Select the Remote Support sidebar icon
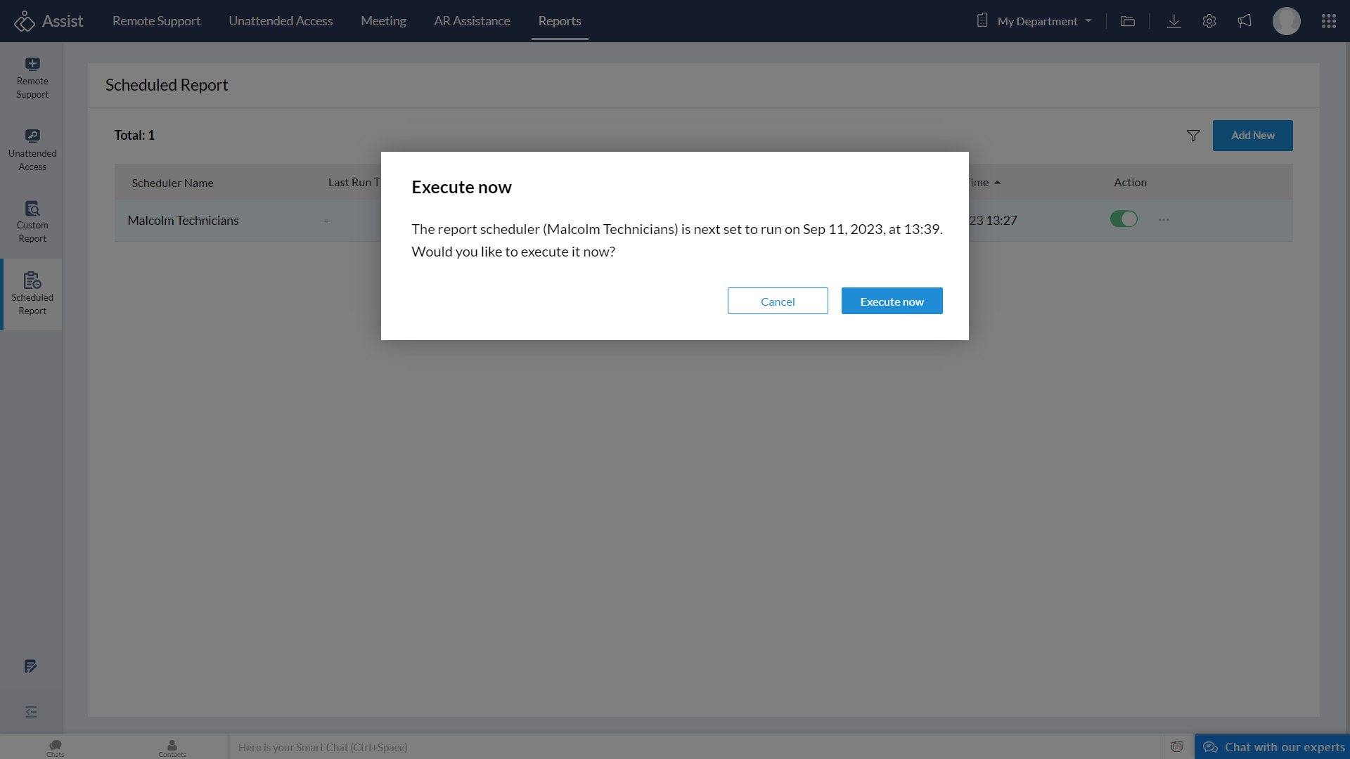Viewport: 1350px width, 759px height. (x=32, y=76)
